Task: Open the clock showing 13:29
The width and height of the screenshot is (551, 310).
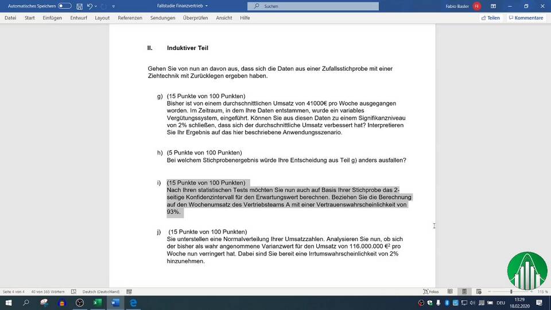Action: [519, 303]
